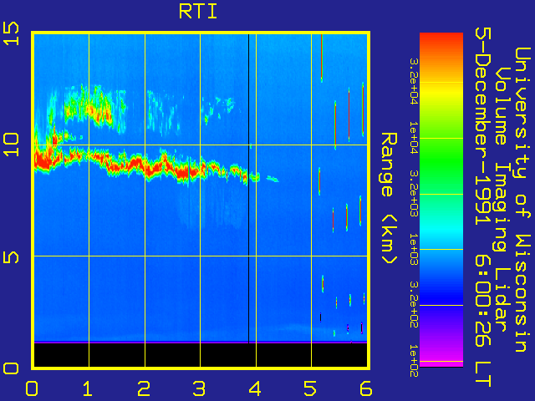The height and width of the screenshot is (401, 535).
Task: Click the x-axis tick label 5
Action: pyautogui.click(x=310, y=388)
